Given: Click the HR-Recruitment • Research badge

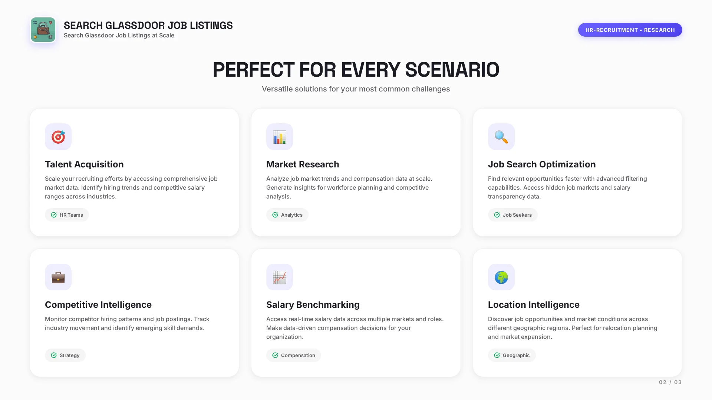Looking at the screenshot, I should point(630,30).
